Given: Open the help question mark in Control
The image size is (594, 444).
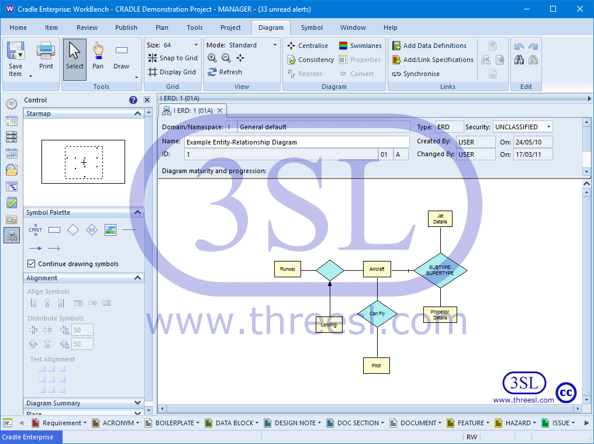Looking at the screenshot, I should point(133,100).
